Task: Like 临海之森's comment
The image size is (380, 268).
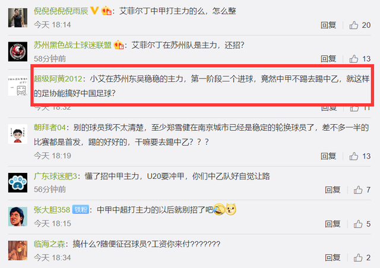Action: point(358,257)
